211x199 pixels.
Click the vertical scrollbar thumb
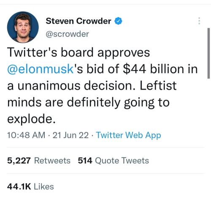[x=208, y=53]
